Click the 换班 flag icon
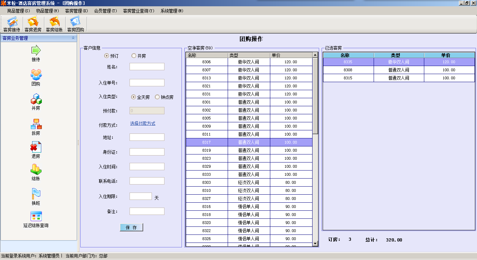 coord(36,194)
